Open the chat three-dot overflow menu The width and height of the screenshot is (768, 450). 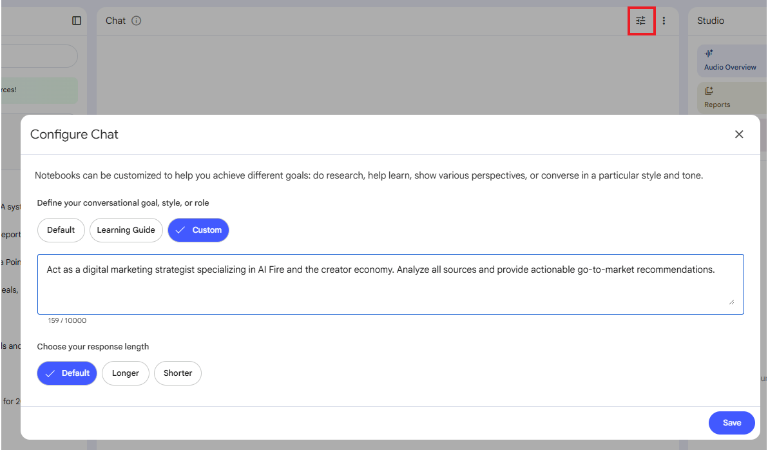click(665, 21)
